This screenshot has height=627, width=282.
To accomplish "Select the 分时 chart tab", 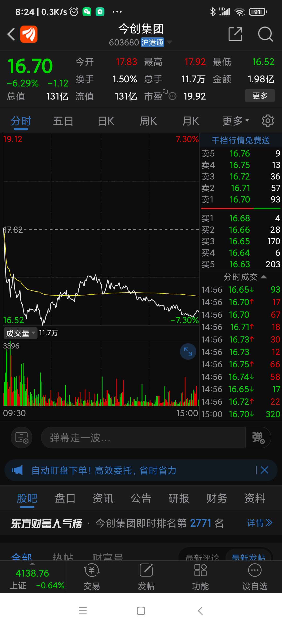I will click(x=21, y=121).
